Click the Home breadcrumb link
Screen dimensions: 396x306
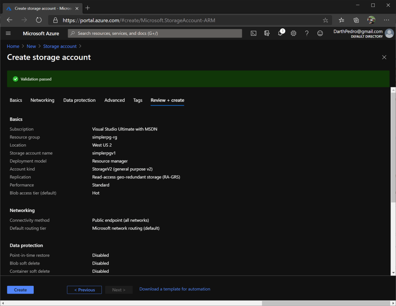click(13, 46)
